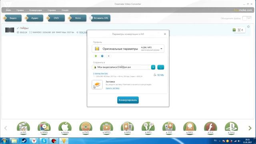Screen dimensions: 256x144
Task: Choose the в MP3 output format
Action: [148, 128]
